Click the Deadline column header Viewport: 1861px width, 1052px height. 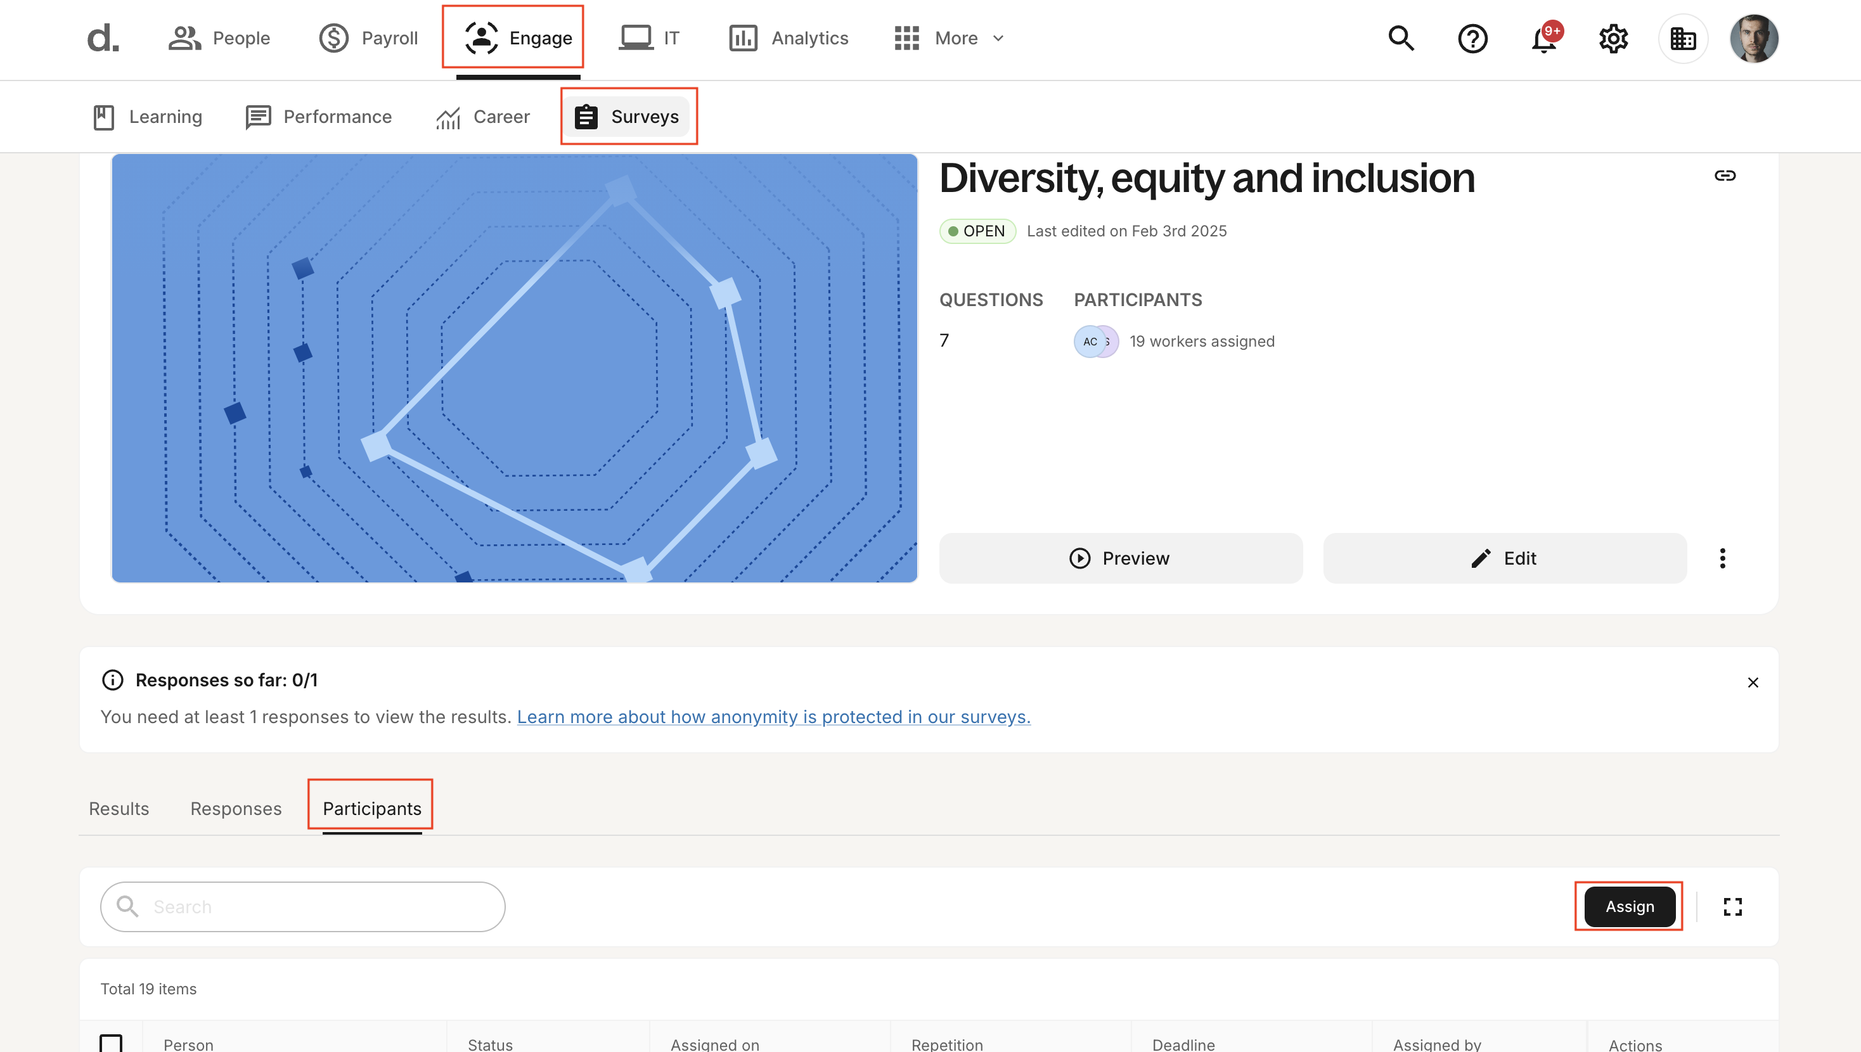point(1183,1044)
